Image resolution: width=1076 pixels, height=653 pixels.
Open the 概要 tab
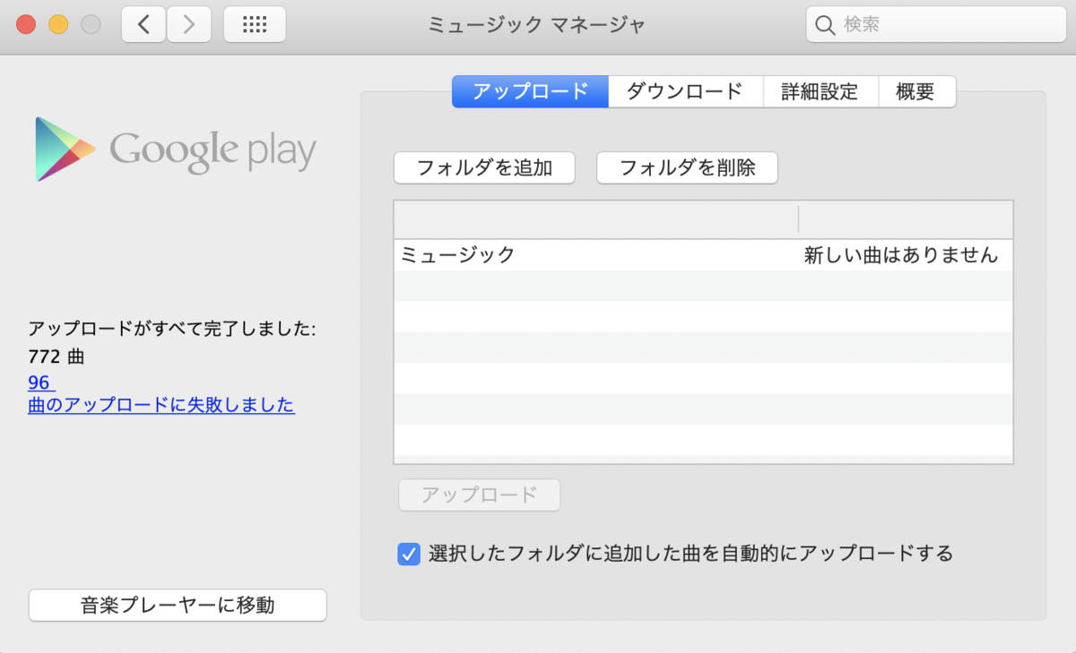(x=915, y=91)
